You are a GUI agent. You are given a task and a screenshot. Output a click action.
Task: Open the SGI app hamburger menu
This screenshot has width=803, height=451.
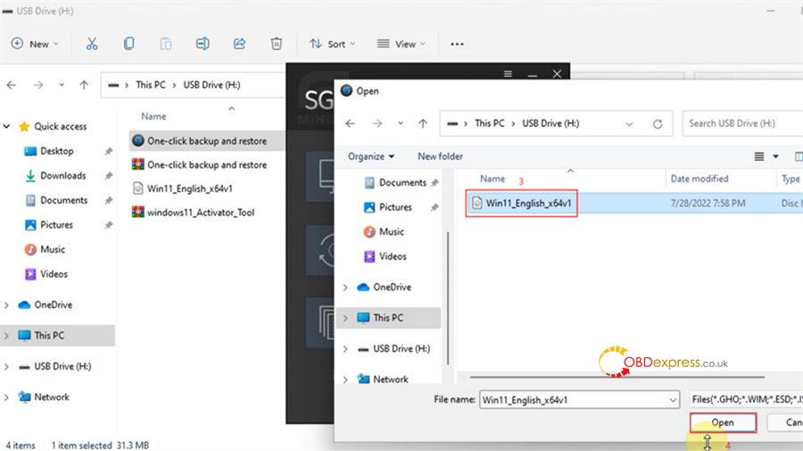(x=508, y=74)
